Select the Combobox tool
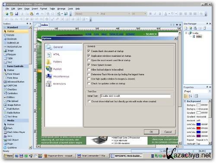The height and width of the screenshot is (163, 216). pyautogui.click(x=13, y=93)
